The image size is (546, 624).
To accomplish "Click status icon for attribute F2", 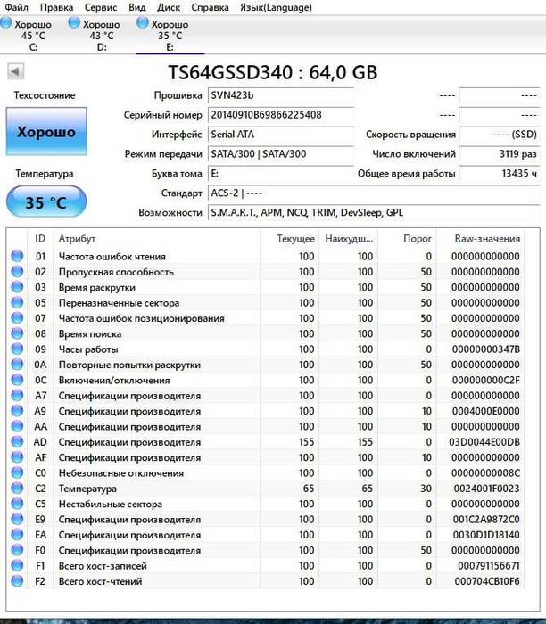I will 17,581.
